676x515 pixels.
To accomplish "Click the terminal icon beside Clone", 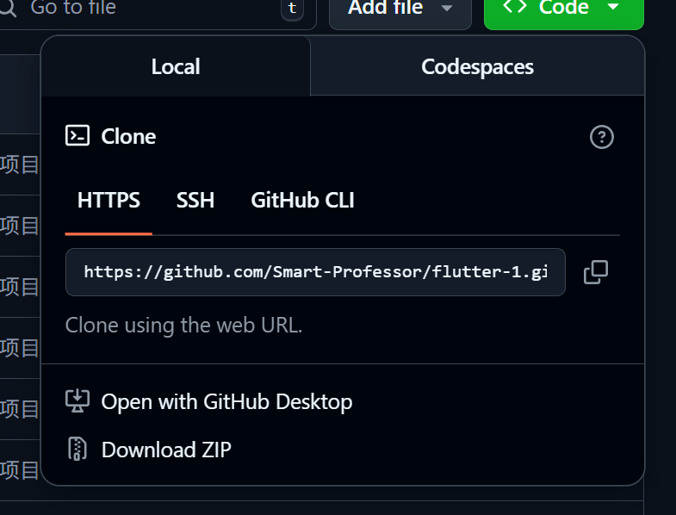I will 78,136.
